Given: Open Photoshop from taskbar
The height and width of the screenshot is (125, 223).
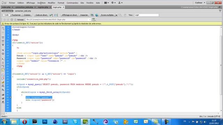Looking at the screenshot, I should [45, 122].
